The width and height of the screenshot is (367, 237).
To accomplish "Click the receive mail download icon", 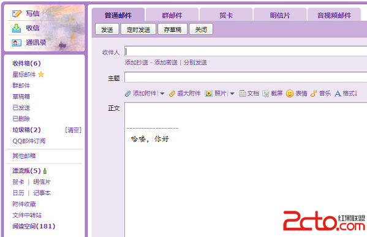I will tap(17, 28).
